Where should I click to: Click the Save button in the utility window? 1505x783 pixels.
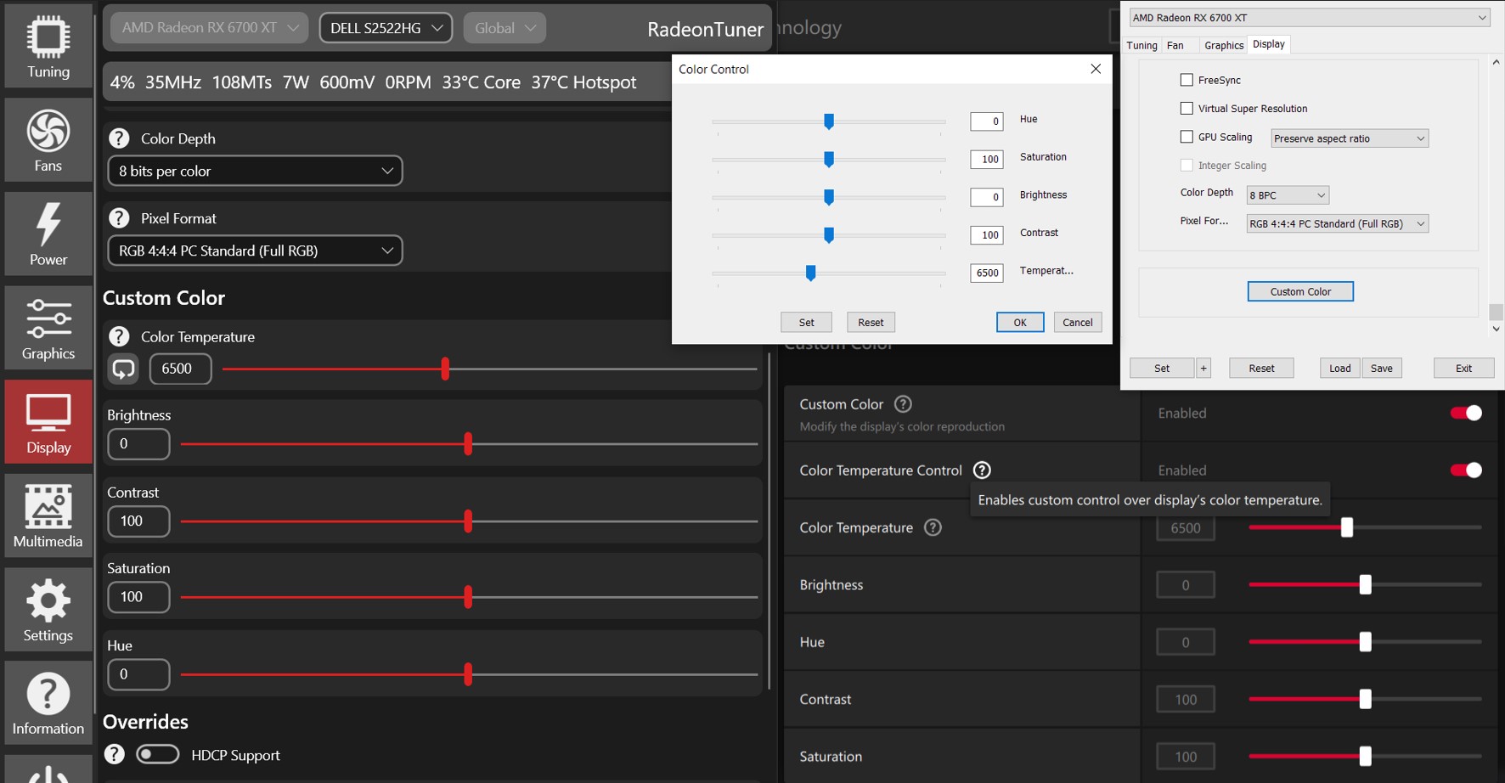[x=1382, y=368]
